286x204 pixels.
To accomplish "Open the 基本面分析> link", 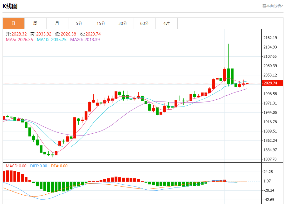I will pos(273,6).
